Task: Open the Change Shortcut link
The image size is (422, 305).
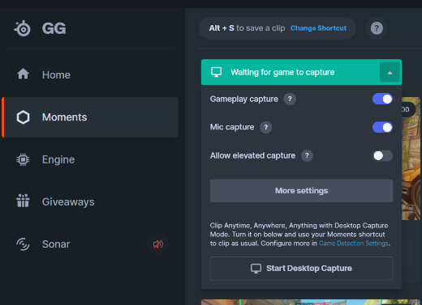Action: click(318, 28)
